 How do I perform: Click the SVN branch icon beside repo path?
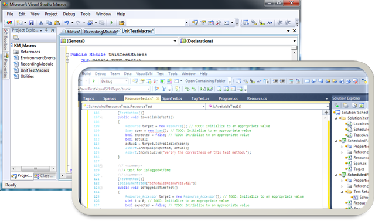coord(156,89)
